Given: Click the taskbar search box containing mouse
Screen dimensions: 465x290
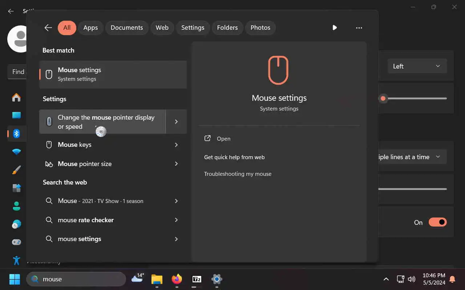Looking at the screenshot, I should pos(76,279).
